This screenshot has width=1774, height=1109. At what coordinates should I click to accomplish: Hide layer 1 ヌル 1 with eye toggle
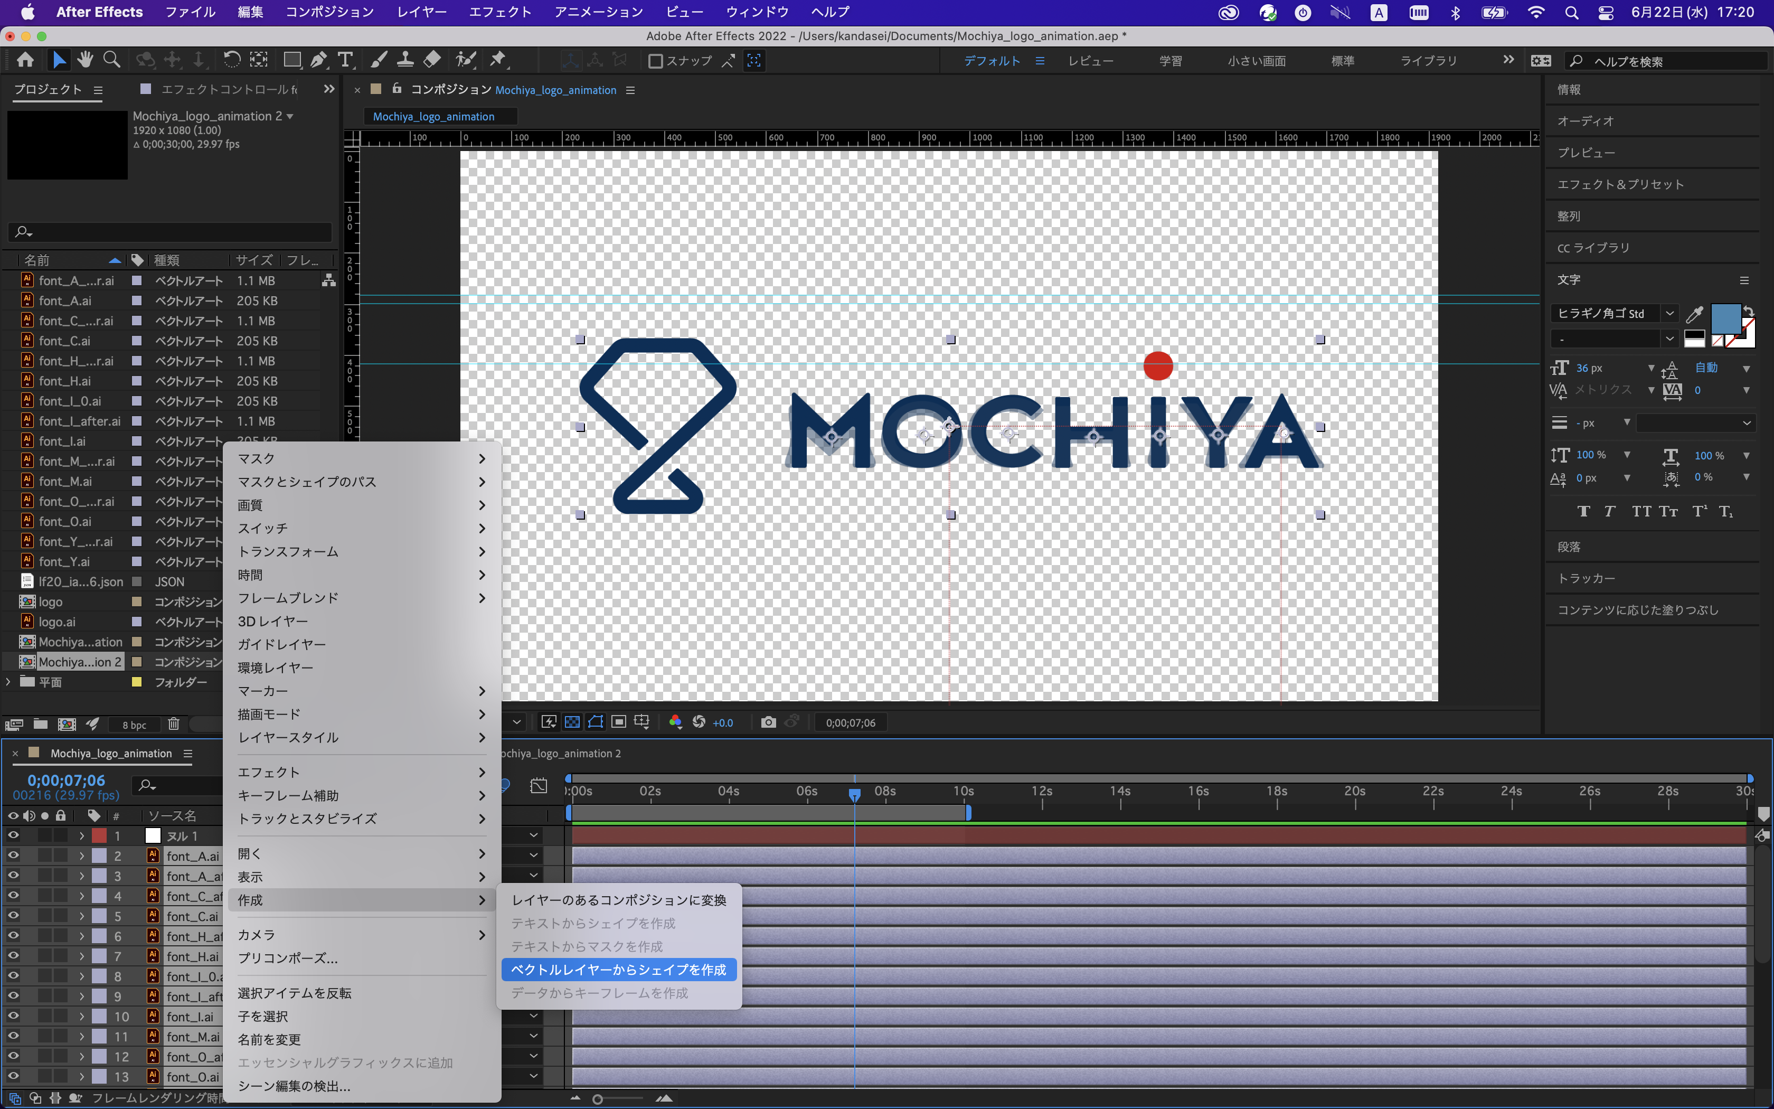(13, 835)
